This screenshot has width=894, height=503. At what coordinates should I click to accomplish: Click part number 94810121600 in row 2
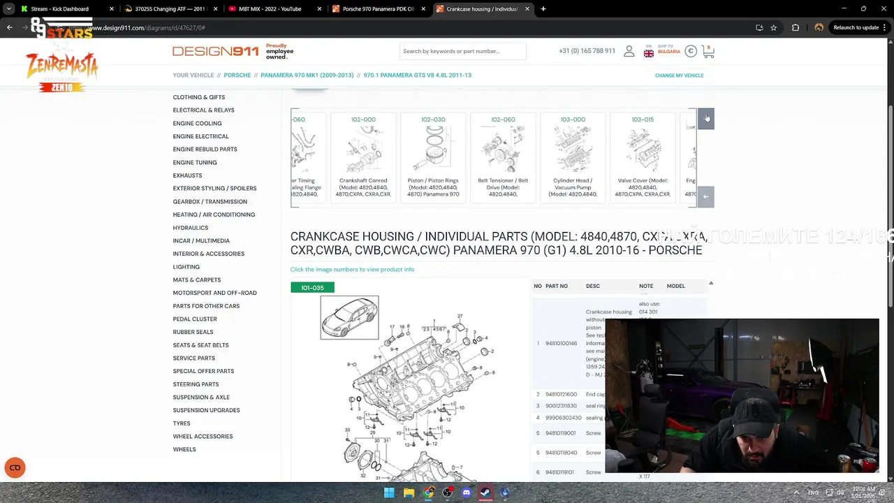(x=561, y=395)
